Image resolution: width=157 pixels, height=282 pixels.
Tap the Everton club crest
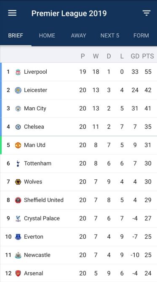[18, 237]
